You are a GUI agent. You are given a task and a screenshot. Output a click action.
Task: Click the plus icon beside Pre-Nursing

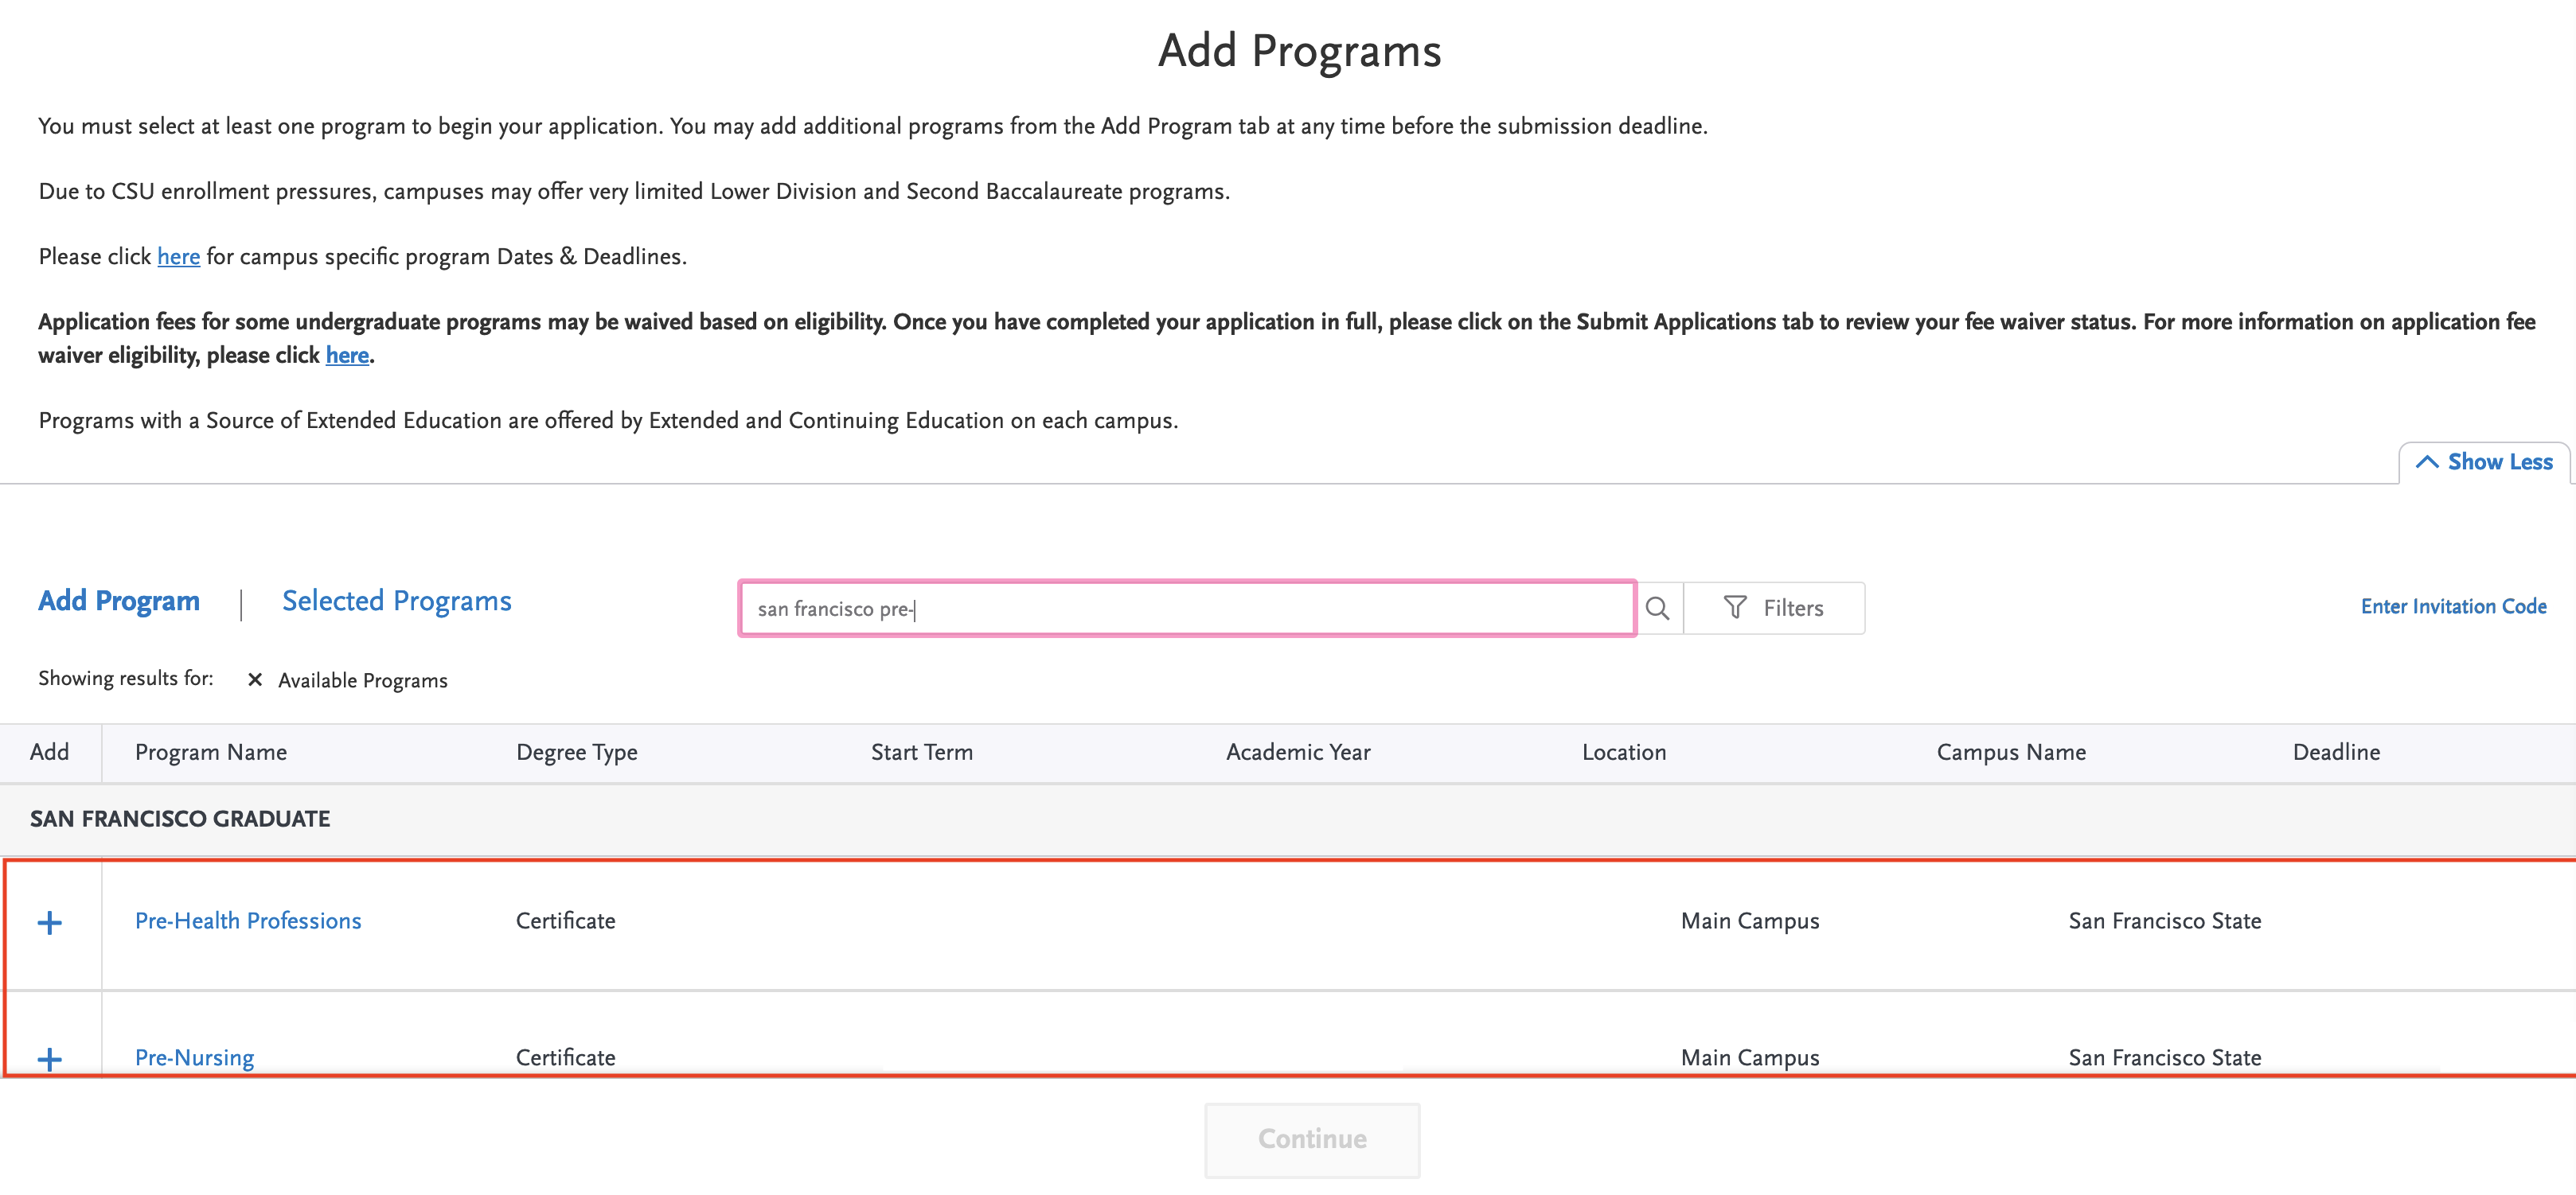[x=51, y=1057]
